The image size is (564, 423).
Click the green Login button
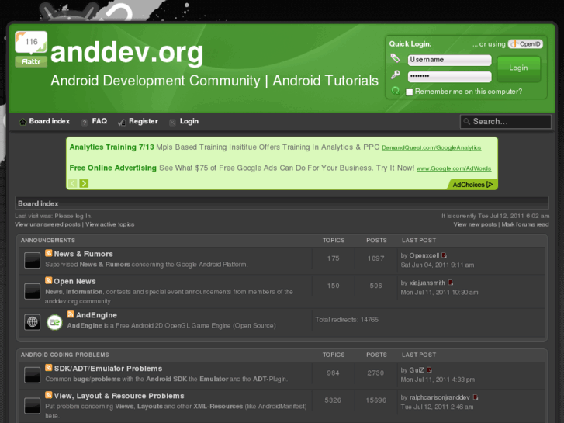(518, 68)
